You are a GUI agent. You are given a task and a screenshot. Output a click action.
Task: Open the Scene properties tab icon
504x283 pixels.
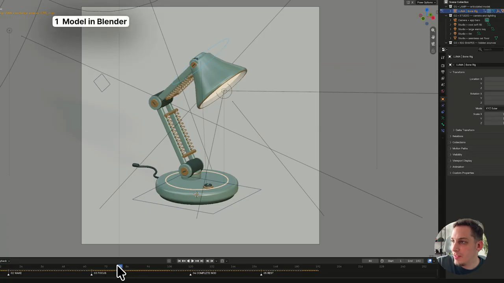pyautogui.click(x=443, y=85)
